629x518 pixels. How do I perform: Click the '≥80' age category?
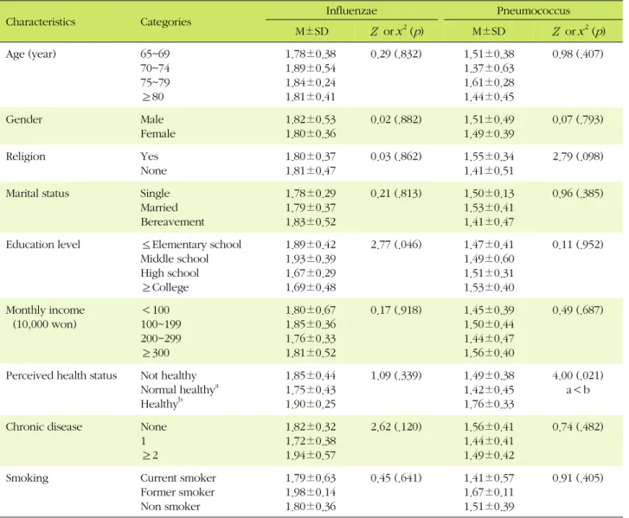(152, 97)
